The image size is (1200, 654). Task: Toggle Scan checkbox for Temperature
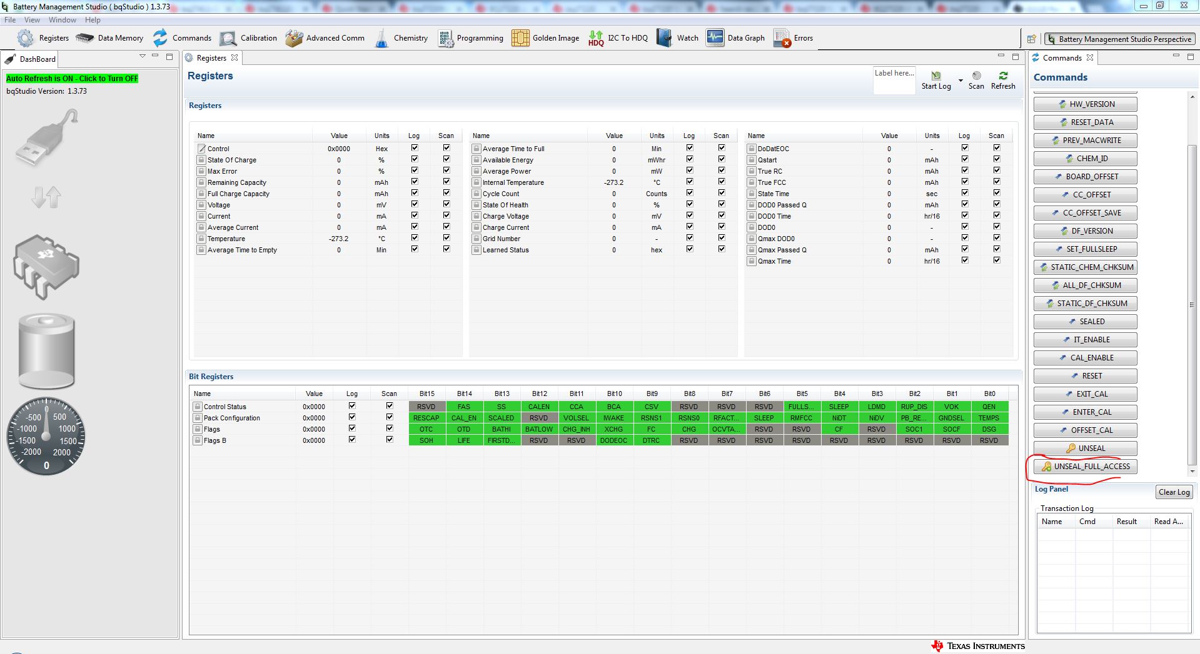(x=446, y=238)
